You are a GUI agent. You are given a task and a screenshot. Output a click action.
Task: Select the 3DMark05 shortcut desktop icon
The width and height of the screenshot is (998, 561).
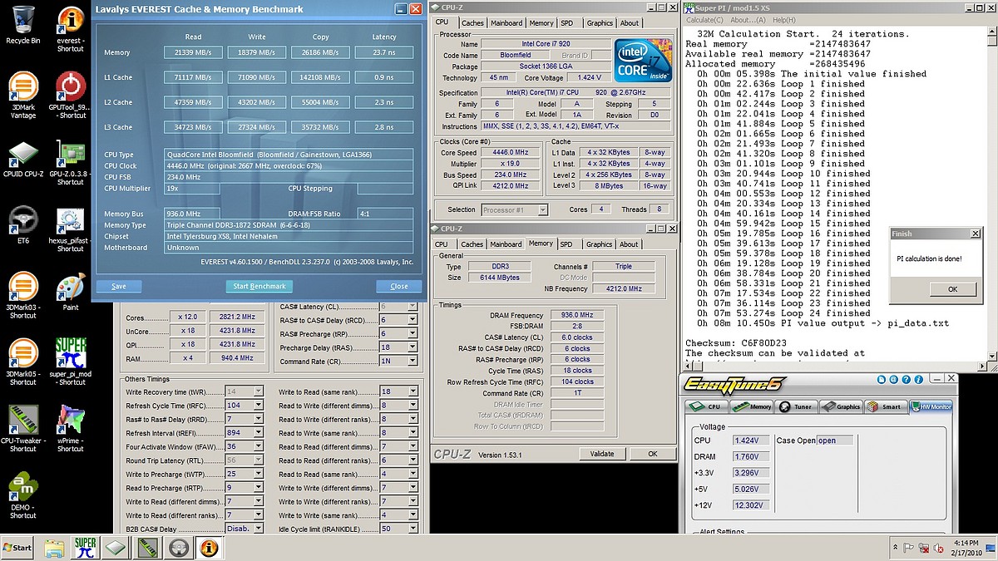(23, 362)
